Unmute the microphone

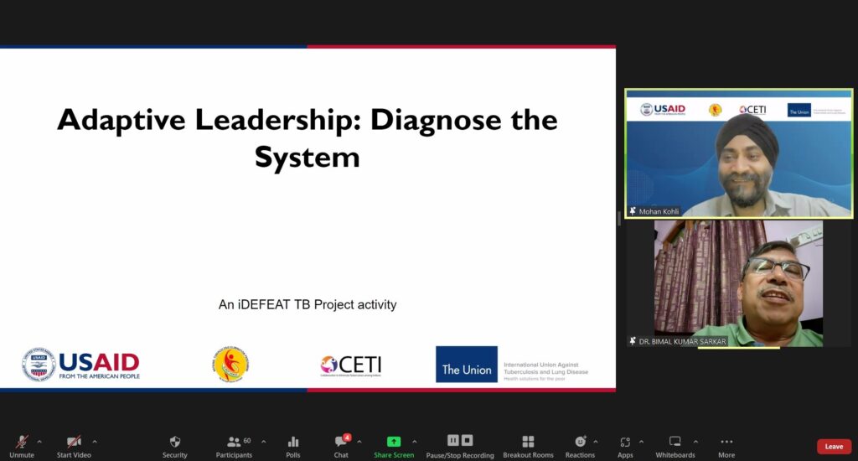[22, 443]
